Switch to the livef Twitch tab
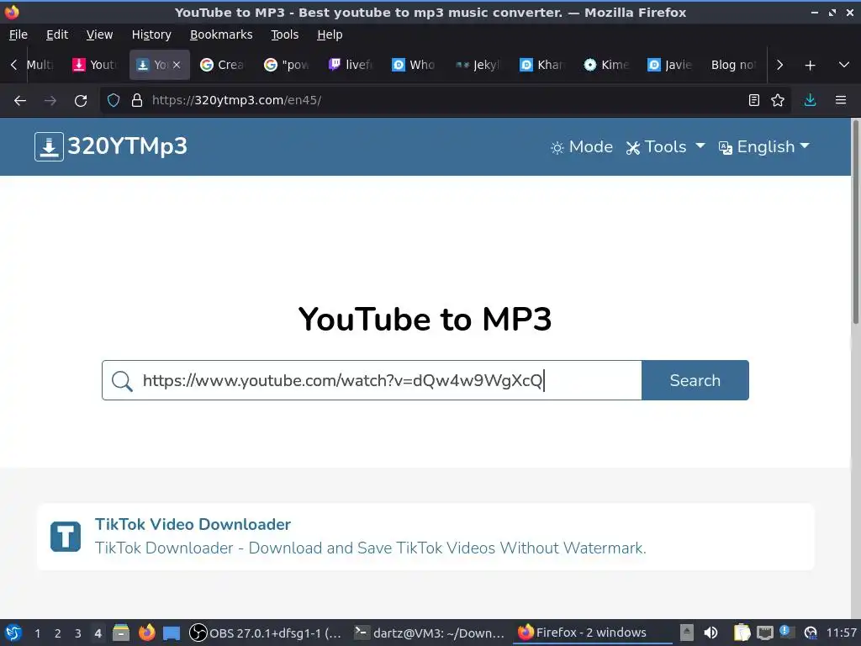This screenshot has width=861, height=646. (x=351, y=65)
